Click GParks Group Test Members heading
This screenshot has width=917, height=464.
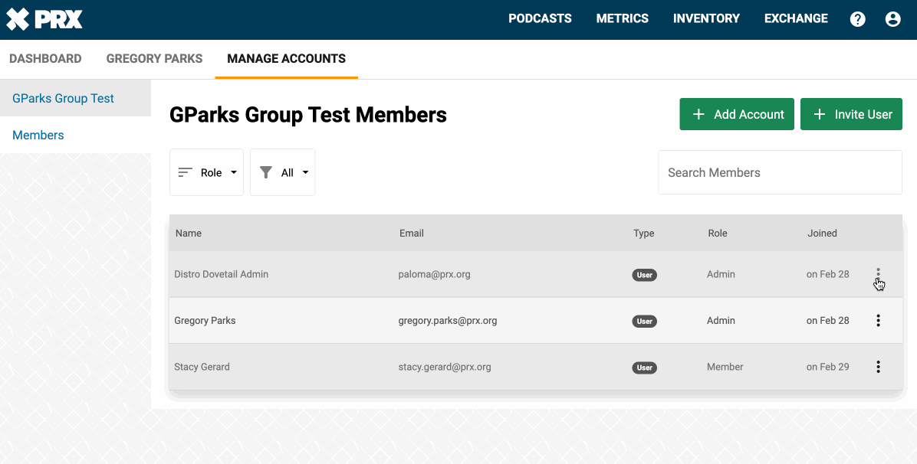click(308, 115)
